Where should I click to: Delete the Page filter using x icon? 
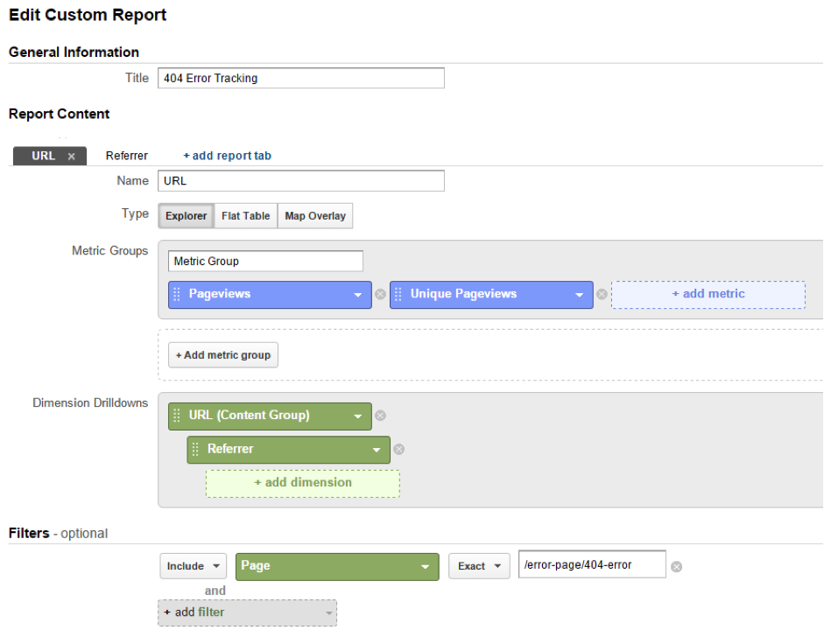pyautogui.click(x=675, y=567)
